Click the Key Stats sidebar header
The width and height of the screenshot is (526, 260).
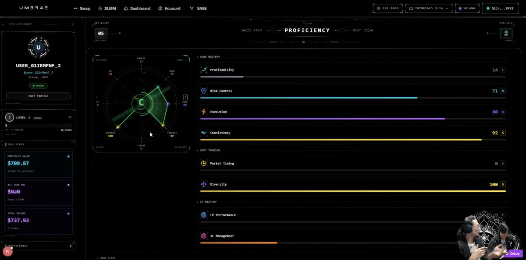click(38, 144)
